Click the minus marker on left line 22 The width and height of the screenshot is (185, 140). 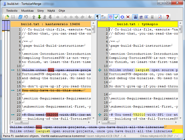13,115
